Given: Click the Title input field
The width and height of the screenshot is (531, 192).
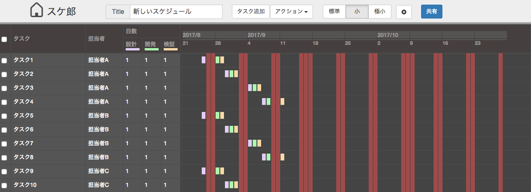Looking at the screenshot, I should pyautogui.click(x=176, y=12).
